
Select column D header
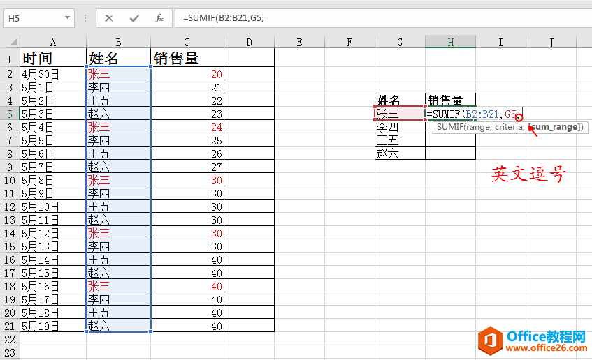[249, 43]
